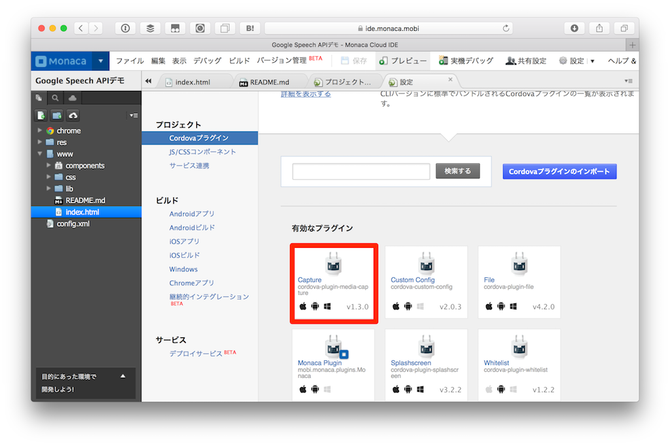
Task: Click the 詳細を表示する link
Action: (306, 94)
